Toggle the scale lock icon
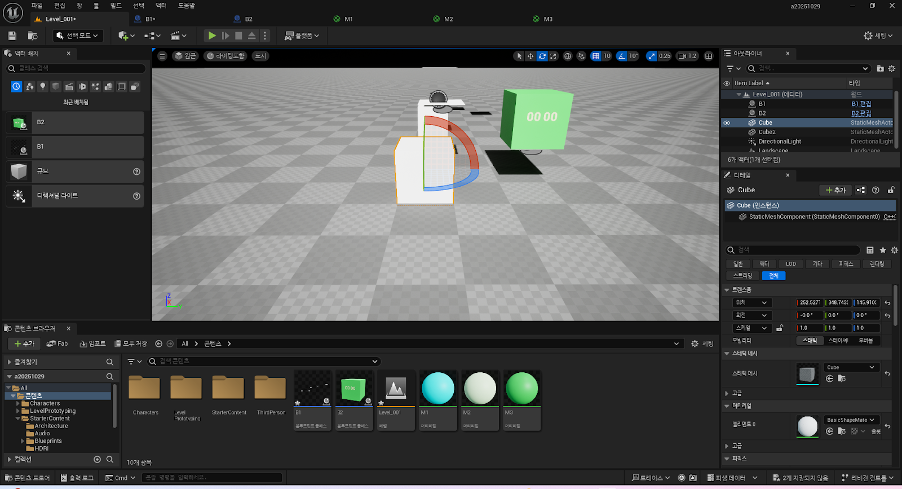Image resolution: width=902 pixels, height=489 pixels. coord(780,328)
